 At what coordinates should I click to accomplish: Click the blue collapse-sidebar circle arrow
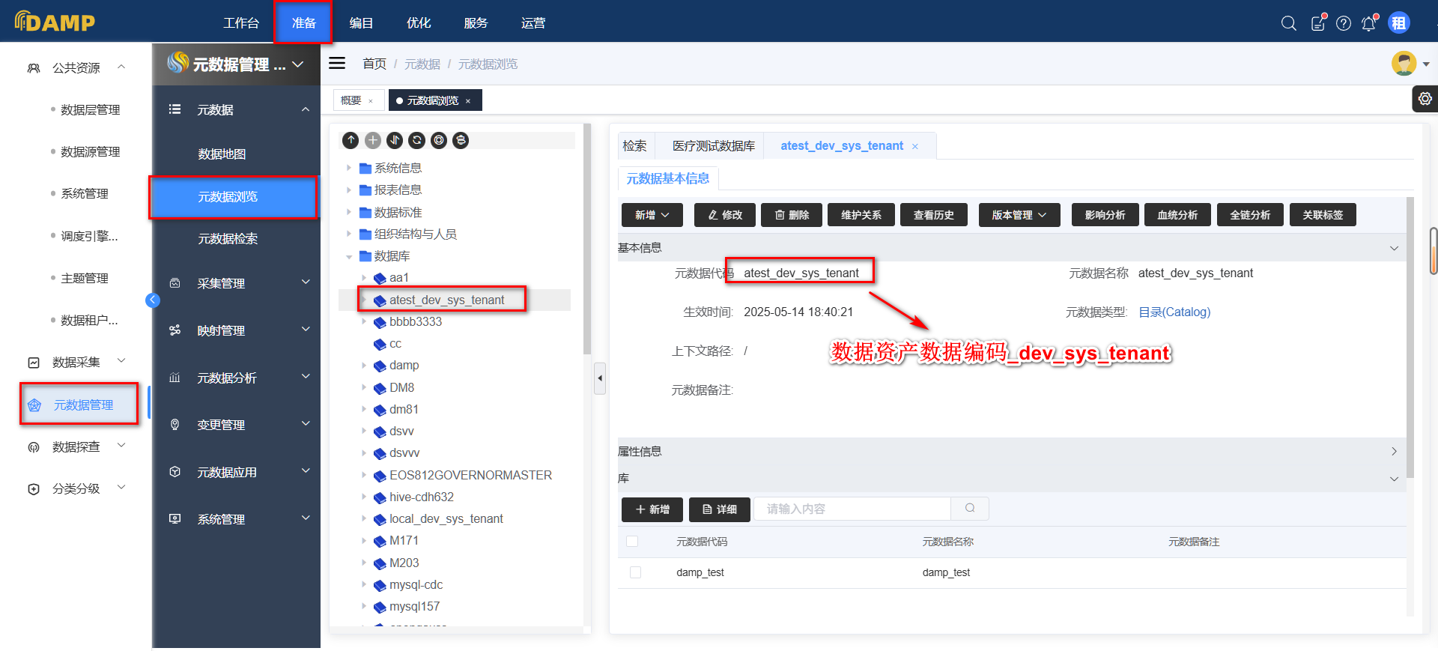click(153, 300)
